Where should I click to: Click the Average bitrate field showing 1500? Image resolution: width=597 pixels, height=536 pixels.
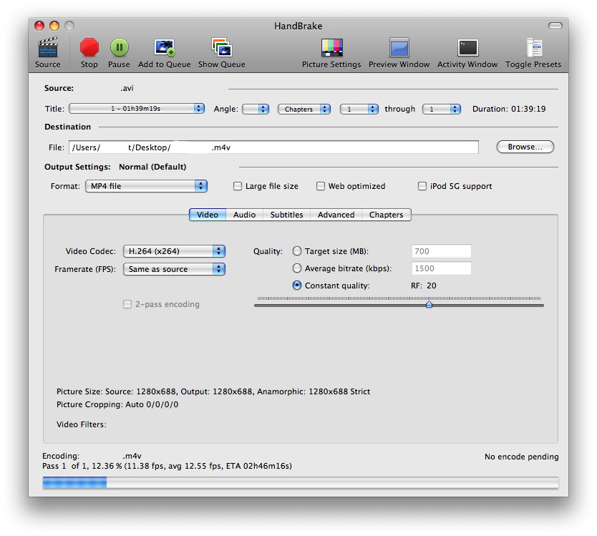[x=441, y=268]
